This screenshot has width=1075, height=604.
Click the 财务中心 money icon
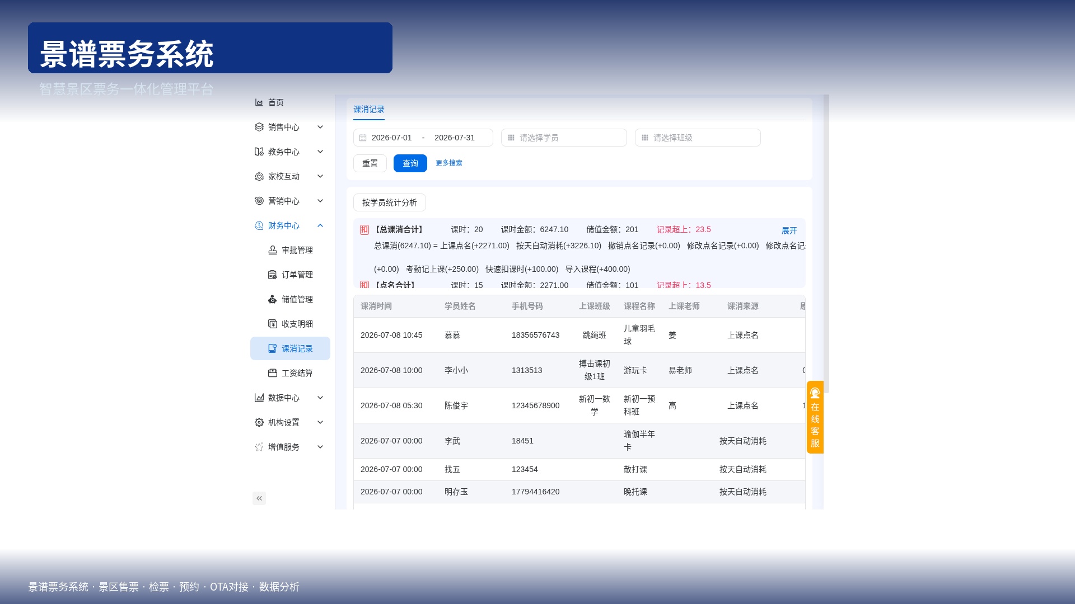point(259,225)
